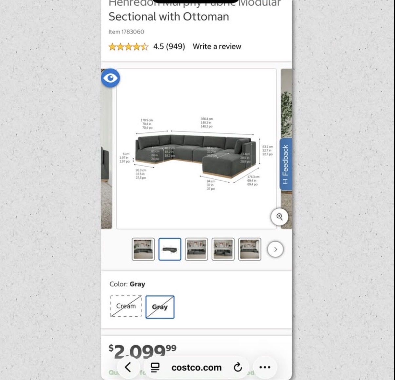Go back using the browser back arrow
The height and width of the screenshot is (380, 395).
128,368
